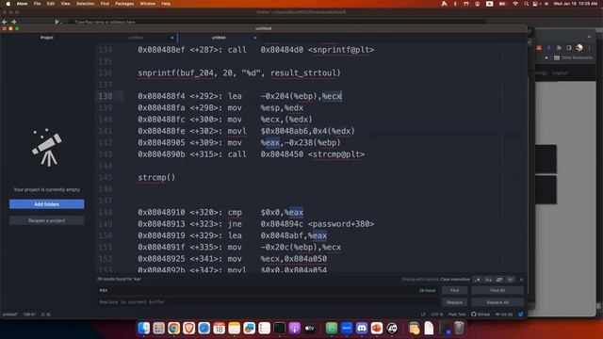Click the strcmp() line text
The image size is (603, 339).
pyautogui.click(x=156, y=177)
